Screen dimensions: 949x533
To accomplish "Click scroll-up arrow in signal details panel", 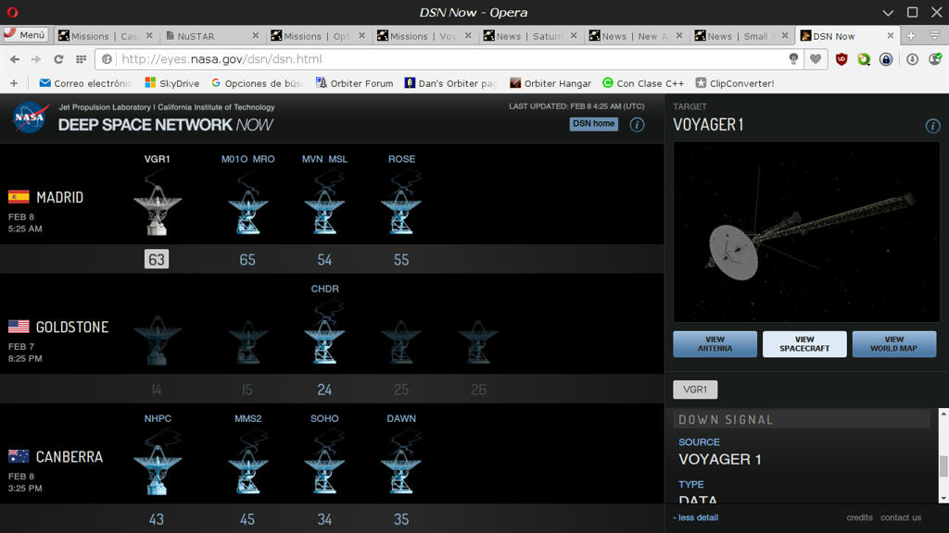I will 943,414.
